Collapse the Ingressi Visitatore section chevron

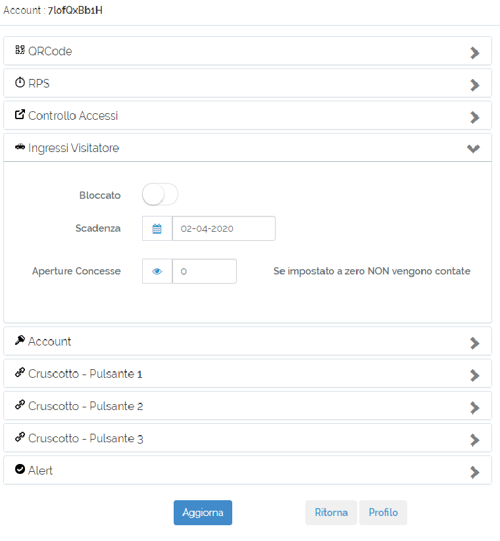pyautogui.click(x=474, y=149)
